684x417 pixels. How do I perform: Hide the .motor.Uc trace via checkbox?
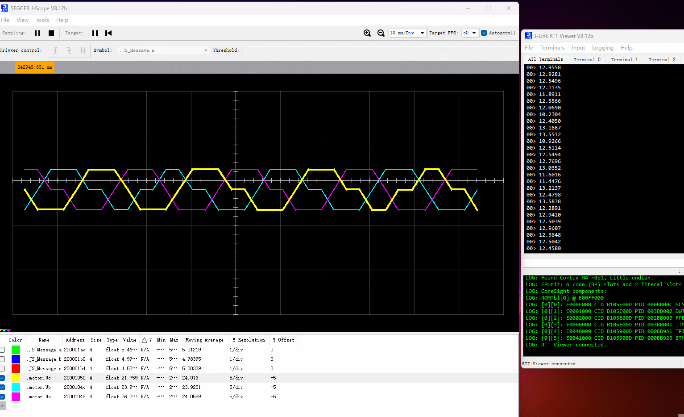pyautogui.click(x=2, y=378)
